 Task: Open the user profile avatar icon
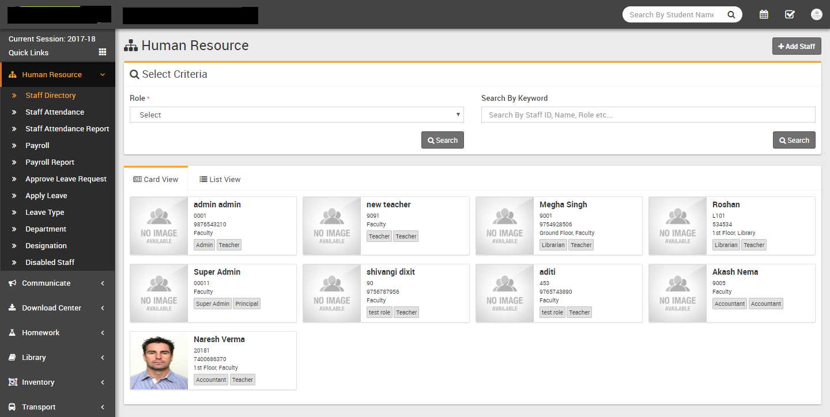point(816,14)
